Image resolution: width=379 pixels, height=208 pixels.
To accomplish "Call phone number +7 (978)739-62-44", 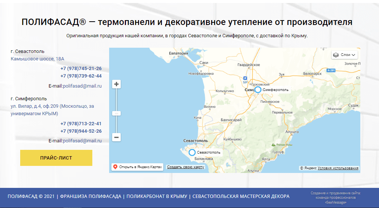I will click(x=81, y=76).
